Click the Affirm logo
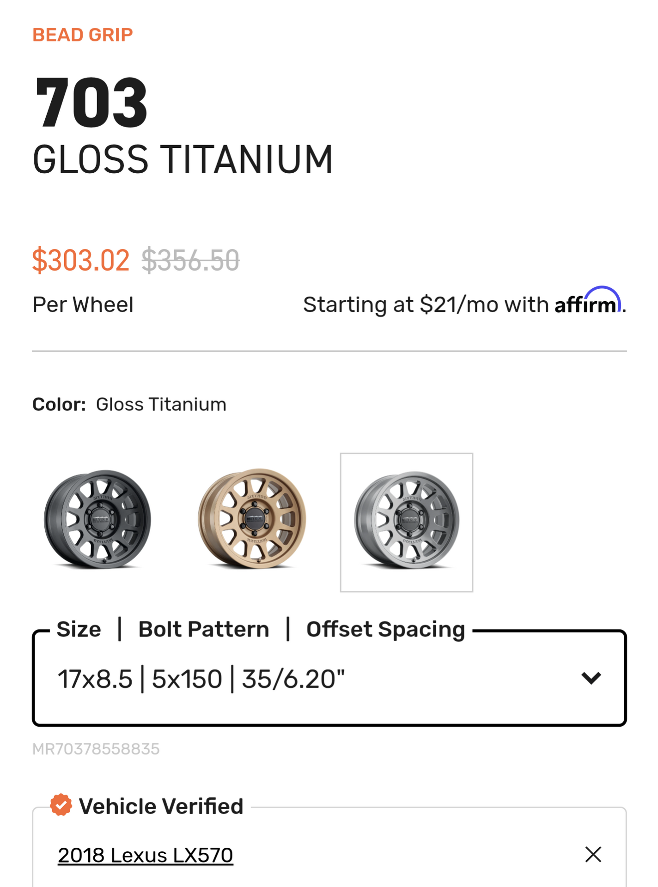This screenshot has height=887, width=658. tap(587, 301)
